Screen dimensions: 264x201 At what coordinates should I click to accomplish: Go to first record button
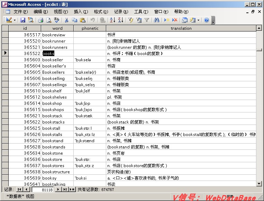[19, 189]
